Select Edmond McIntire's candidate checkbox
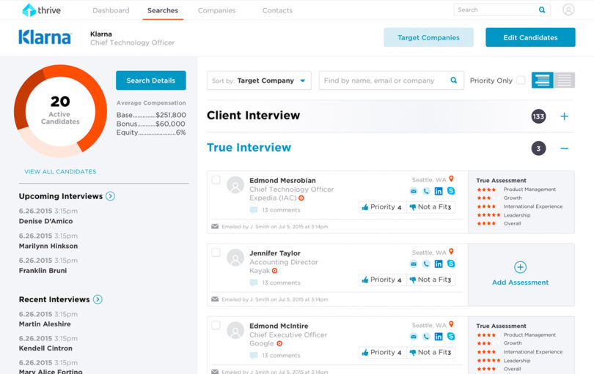Viewport: 594px width, 374px height. 216,325
